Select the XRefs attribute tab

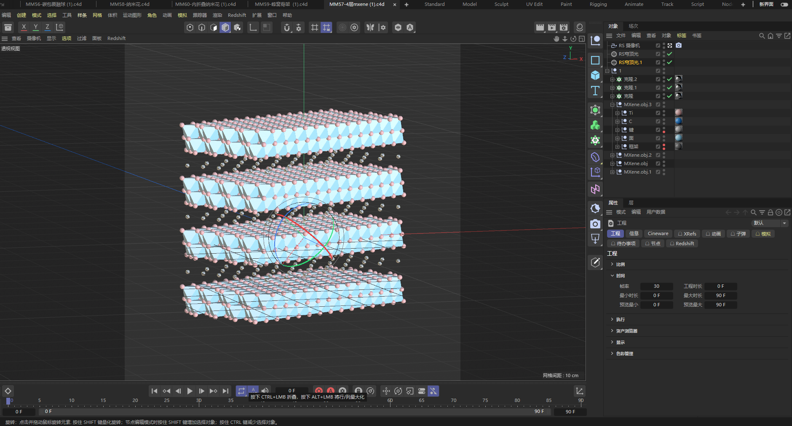pyautogui.click(x=687, y=233)
